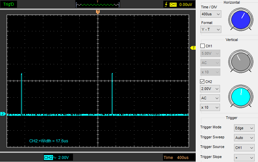Screen dimensions: 258x162
Task: Expand the CH2 2.00V voltage dropdown
Action: point(210,89)
